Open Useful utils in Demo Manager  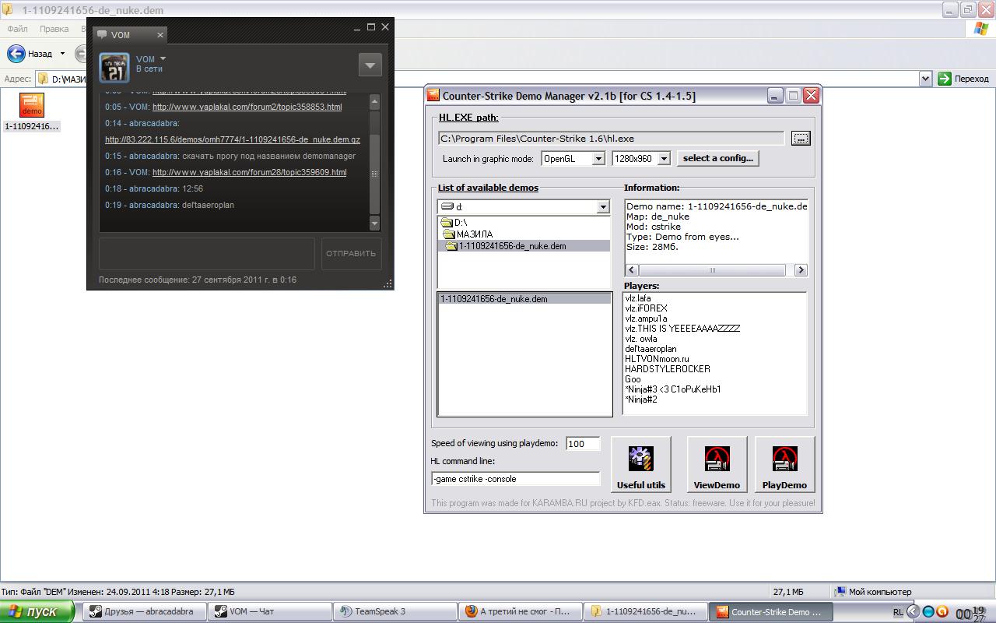pos(641,465)
